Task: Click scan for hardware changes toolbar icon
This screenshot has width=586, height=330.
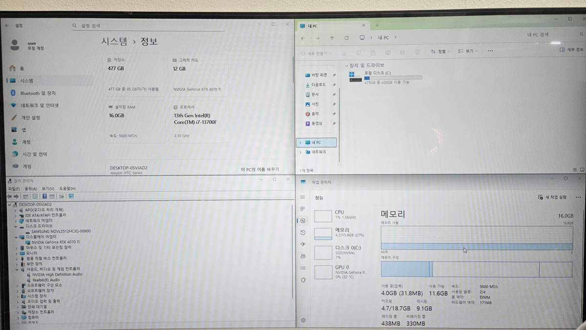Action: [71, 196]
